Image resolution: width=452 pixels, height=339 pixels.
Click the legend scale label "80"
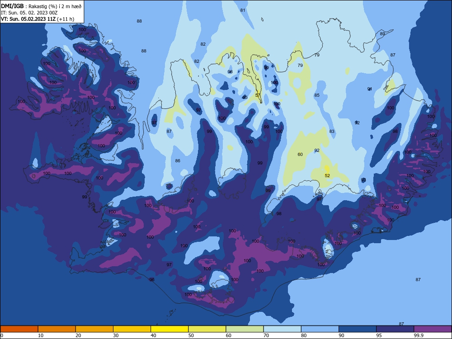tap(304, 335)
